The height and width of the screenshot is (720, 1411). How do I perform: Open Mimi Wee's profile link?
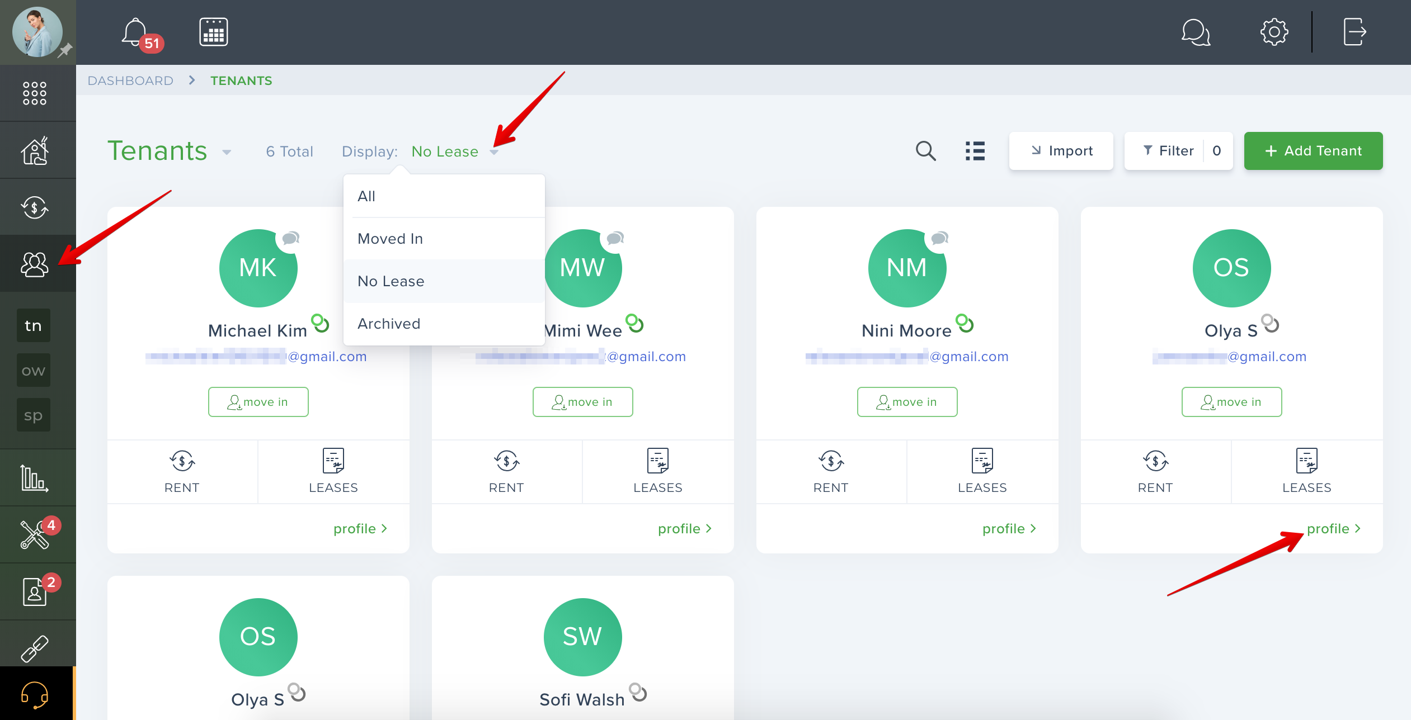click(x=685, y=529)
